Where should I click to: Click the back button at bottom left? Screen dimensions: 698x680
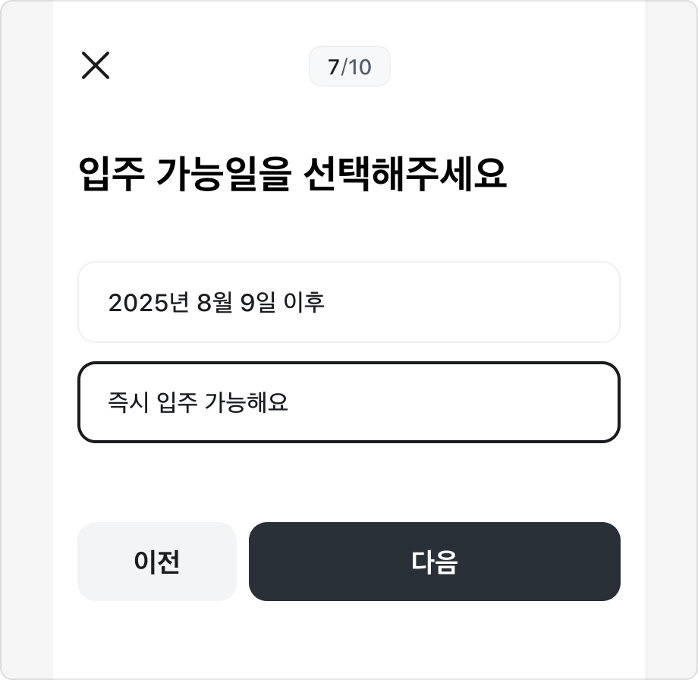tap(156, 561)
